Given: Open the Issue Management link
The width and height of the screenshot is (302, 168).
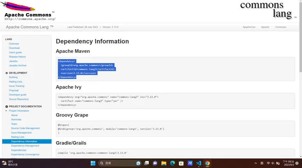Looking at the screenshot, I should 21,133.
